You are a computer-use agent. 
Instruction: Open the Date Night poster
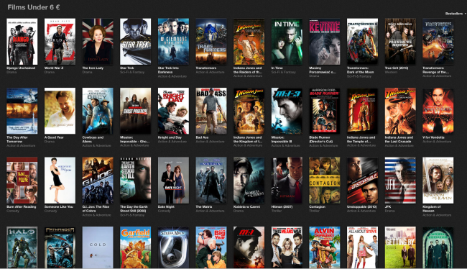tap(173, 181)
